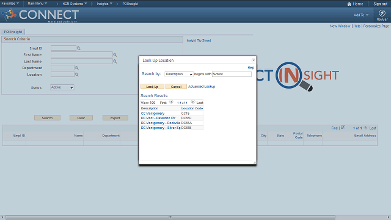Open the Empl ID lookup magnifier
The width and height of the screenshot is (391, 220).
tap(79, 48)
